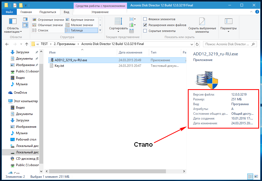The height and width of the screenshot is (181, 262).
Task: Open Загрузки in Quick access
Action: (22, 52)
